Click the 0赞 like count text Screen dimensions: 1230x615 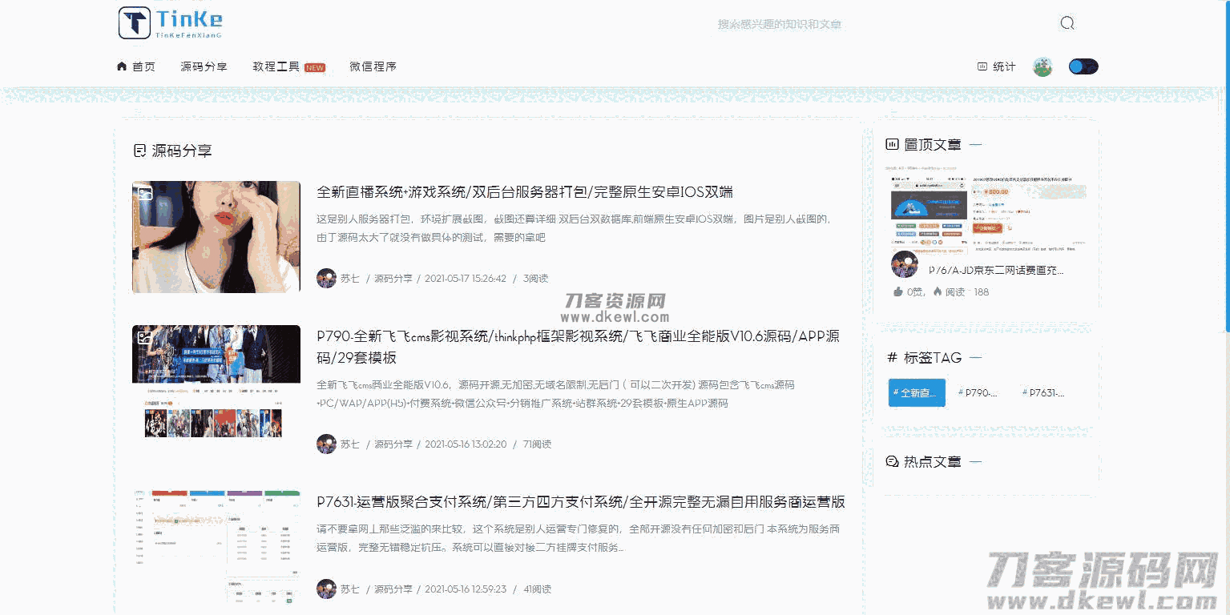(x=915, y=292)
